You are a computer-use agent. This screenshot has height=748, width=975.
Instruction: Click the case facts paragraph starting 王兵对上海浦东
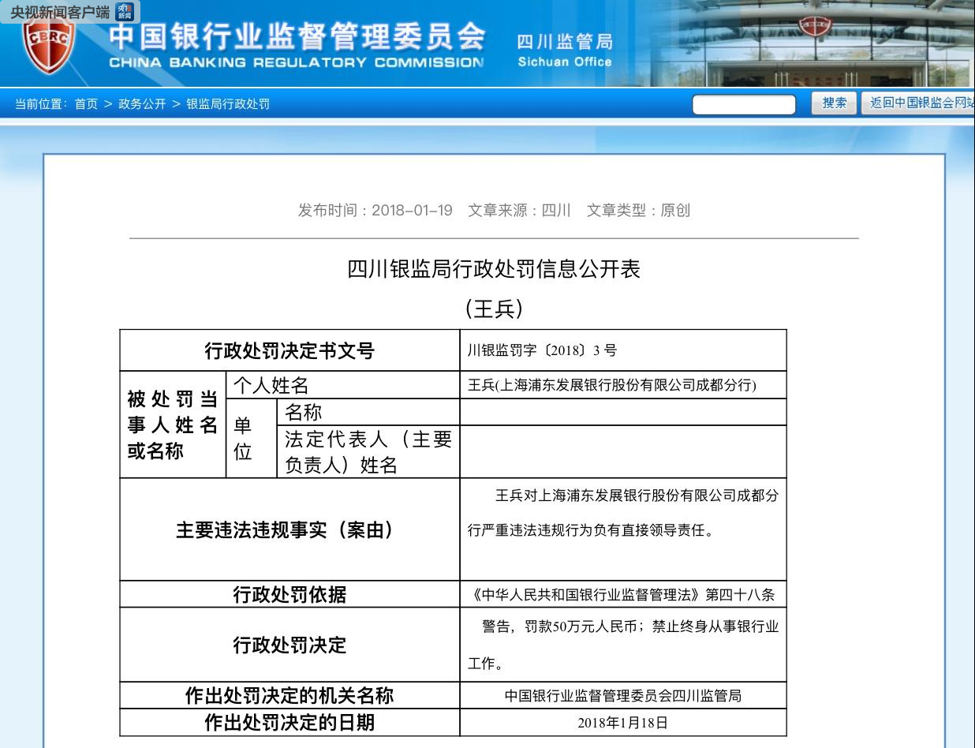(x=623, y=513)
